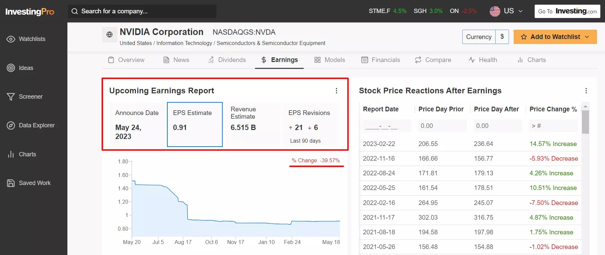
Task: Click the Price Change % column header
Action: click(x=553, y=109)
